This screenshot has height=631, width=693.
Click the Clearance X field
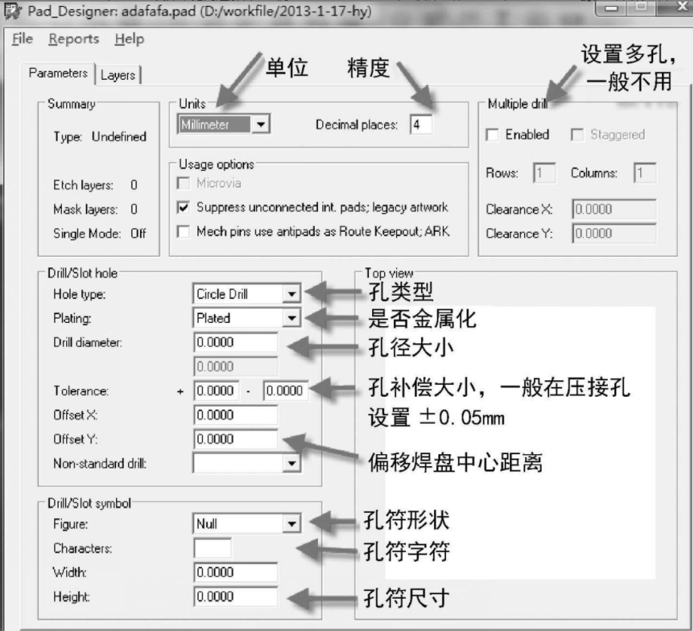pyautogui.click(x=614, y=209)
